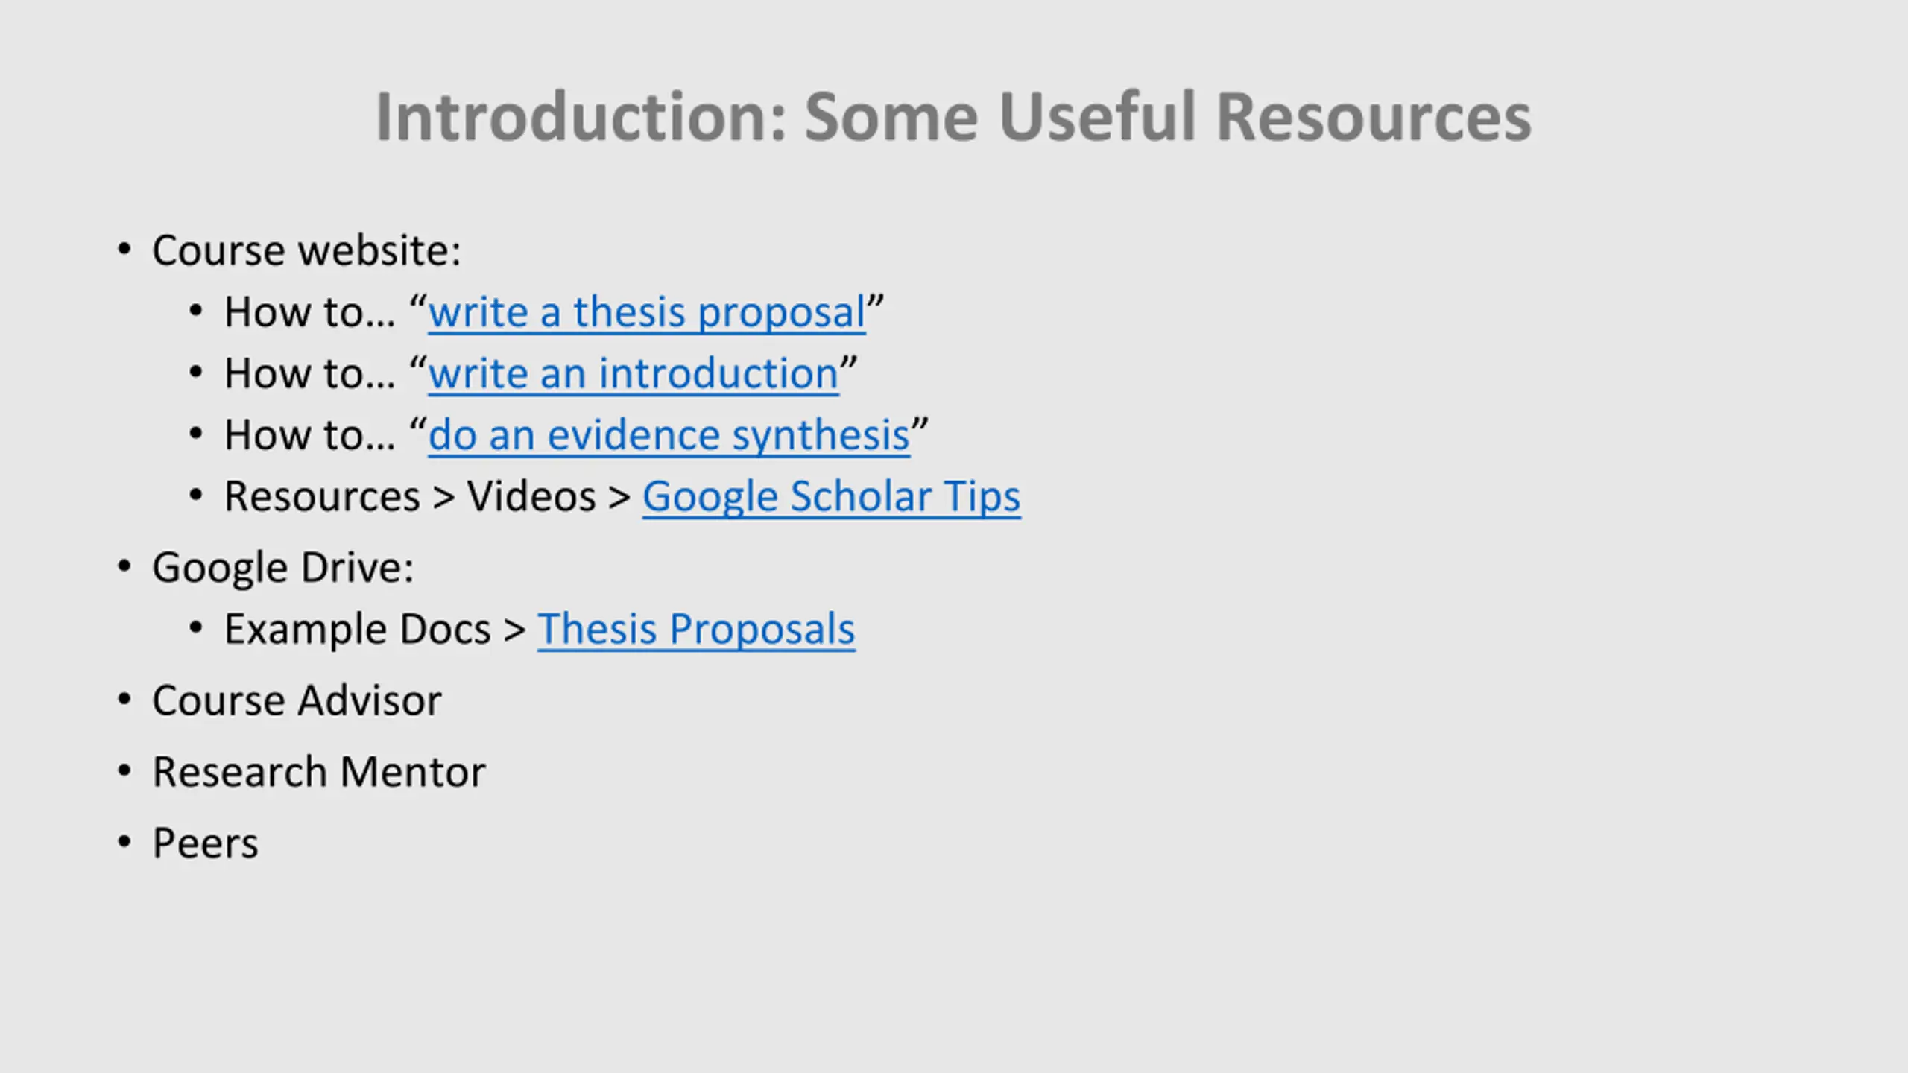
Task: Click the bullet point beside Peers
Action: click(x=124, y=843)
